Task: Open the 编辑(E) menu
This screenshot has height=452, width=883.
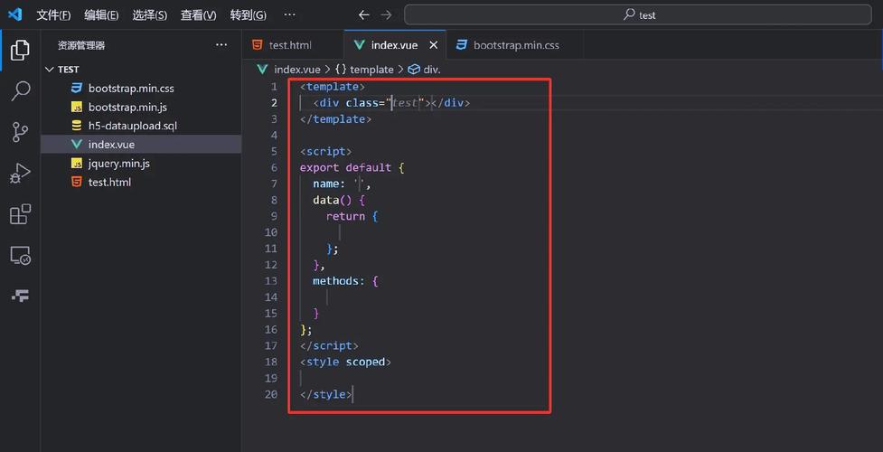Action: 101,15
